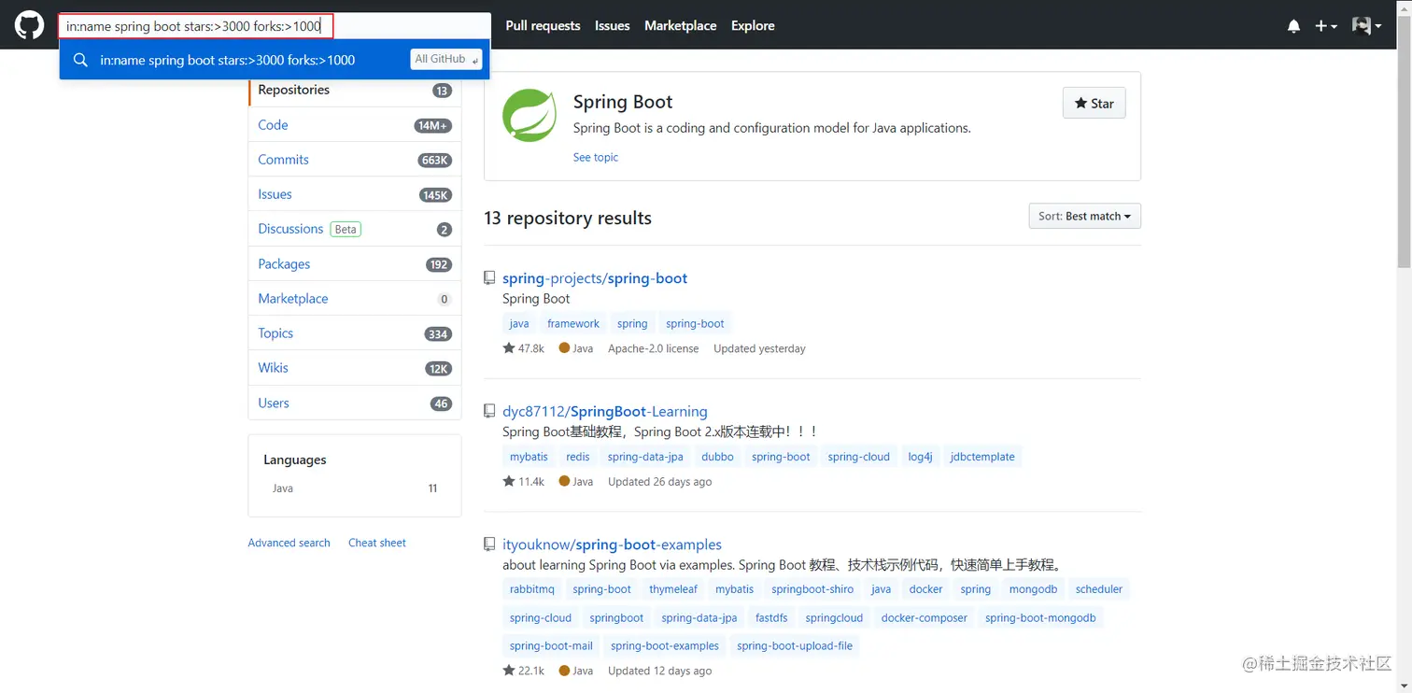Open dyc87112/SpringBoot-Learning repository
The height and width of the screenshot is (693, 1412).
click(x=605, y=411)
